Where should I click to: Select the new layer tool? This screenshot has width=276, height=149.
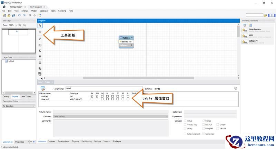[x=40, y=45]
